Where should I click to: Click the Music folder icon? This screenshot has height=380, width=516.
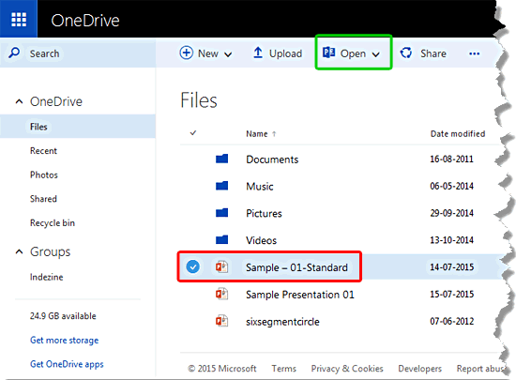(221, 186)
